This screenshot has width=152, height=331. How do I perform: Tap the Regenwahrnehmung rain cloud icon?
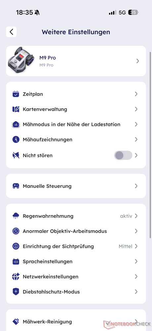(x=16, y=216)
